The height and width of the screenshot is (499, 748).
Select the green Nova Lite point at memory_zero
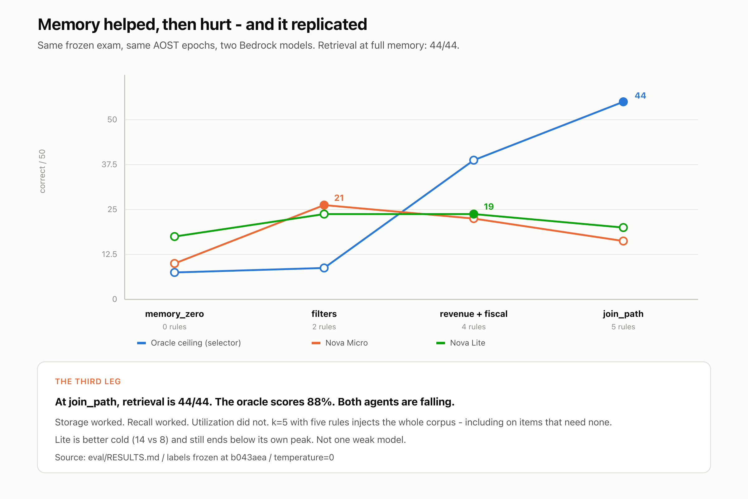pyautogui.click(x=174, y=236)
